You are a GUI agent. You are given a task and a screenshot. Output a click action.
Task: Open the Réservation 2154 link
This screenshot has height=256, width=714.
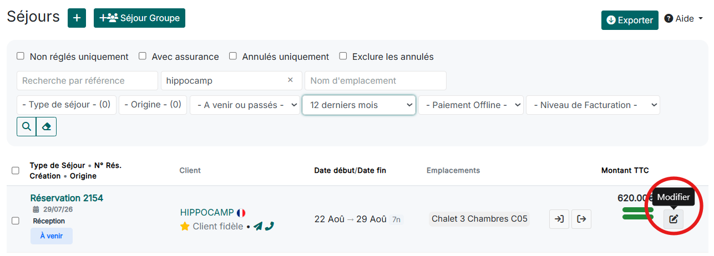pyautogui.click(x=67, y=198)
